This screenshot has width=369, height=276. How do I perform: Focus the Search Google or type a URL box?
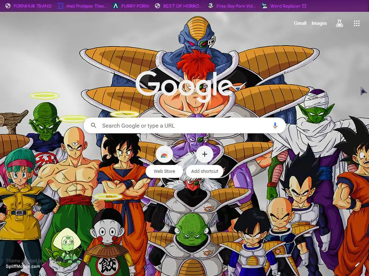pyautogui.click(x=185, y=125)
